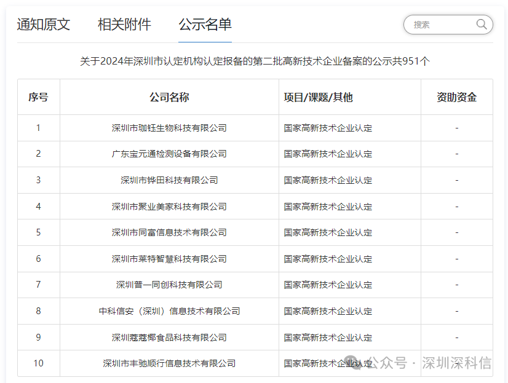Click serial number 7 cell
The width and height of the screenshot is (508, 383).
click(x=39, y=285)
